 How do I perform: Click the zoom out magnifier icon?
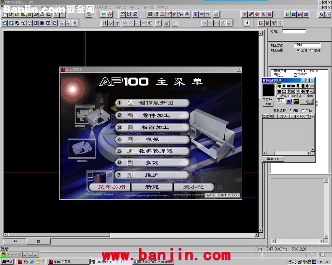(30, 23)
